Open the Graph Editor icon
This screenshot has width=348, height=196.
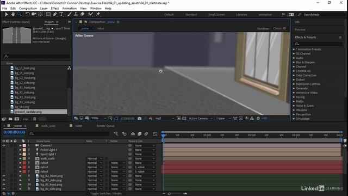pyautogui.click(x=155, y=133)
